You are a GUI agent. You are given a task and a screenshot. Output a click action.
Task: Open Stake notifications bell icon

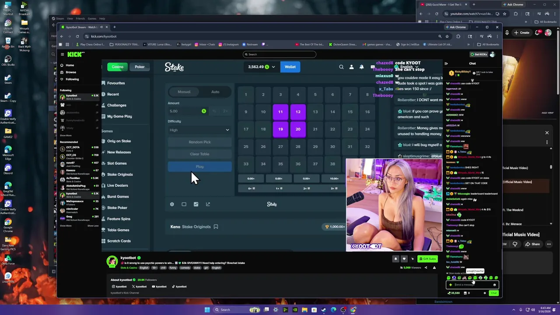[x=361, y=67]
